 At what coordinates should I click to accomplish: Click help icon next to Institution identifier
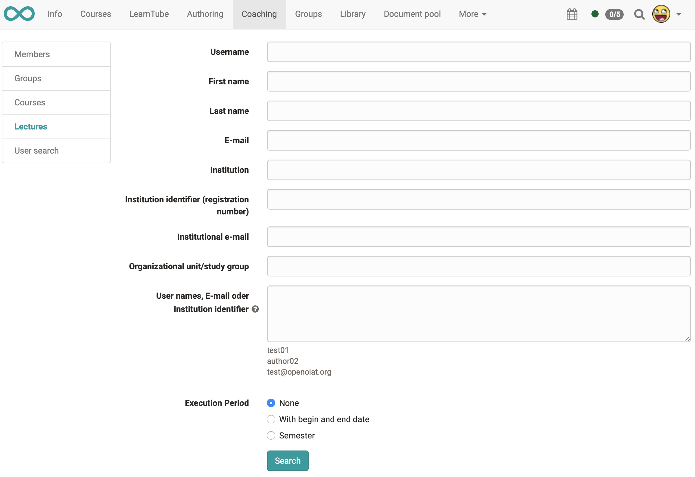(255, 309)
